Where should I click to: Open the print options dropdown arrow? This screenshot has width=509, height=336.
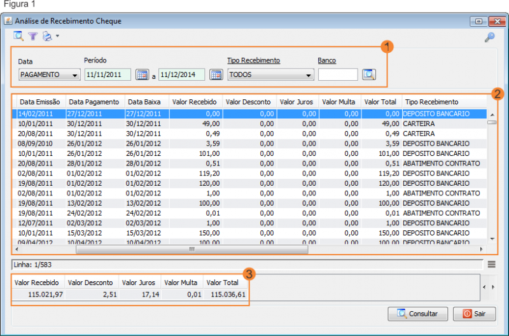point(57,36)
